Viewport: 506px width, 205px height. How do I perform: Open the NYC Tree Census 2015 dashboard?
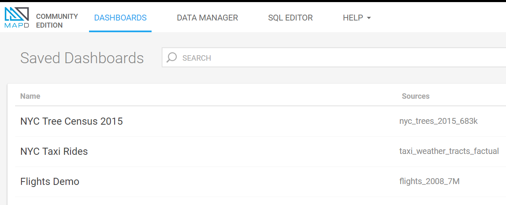tap(71, 121)
